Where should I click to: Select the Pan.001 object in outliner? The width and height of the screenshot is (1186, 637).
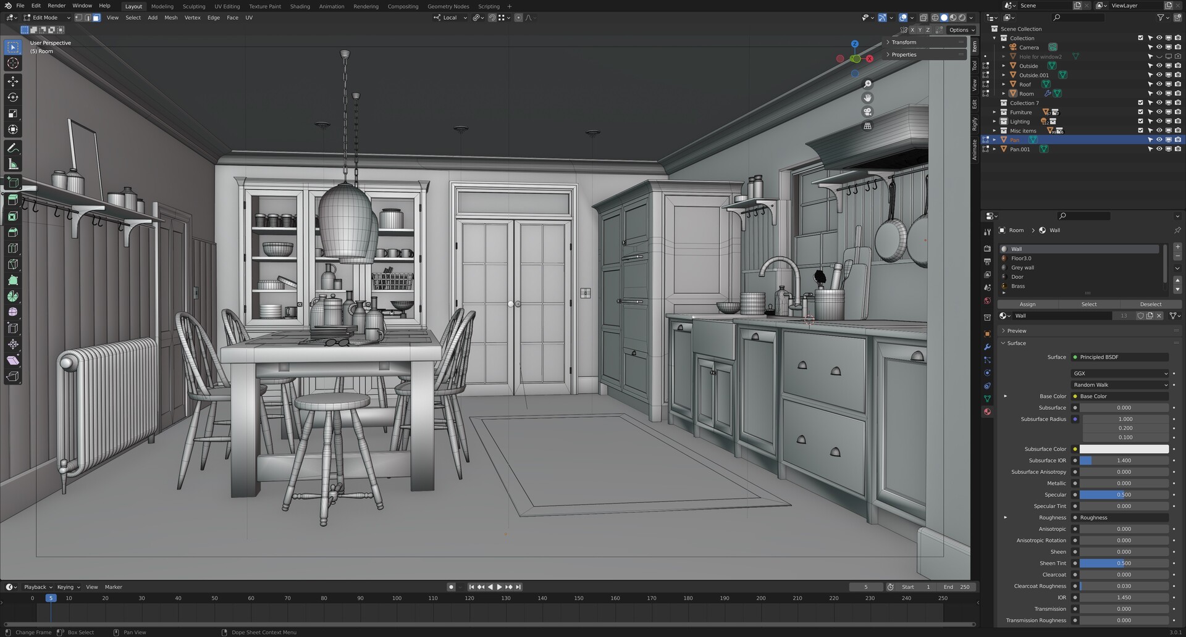pyautogui.click(x=1020, y=149)
